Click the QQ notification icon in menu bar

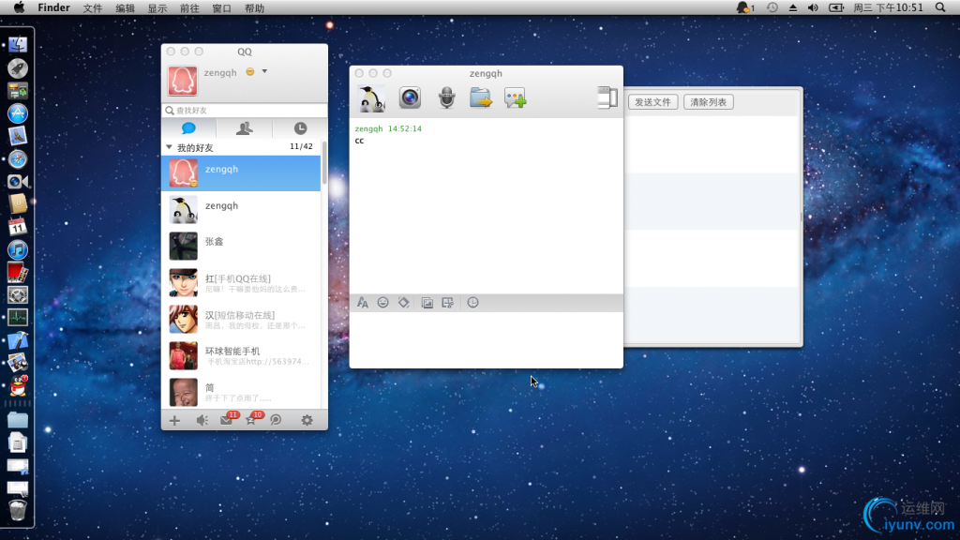(744, 7)
